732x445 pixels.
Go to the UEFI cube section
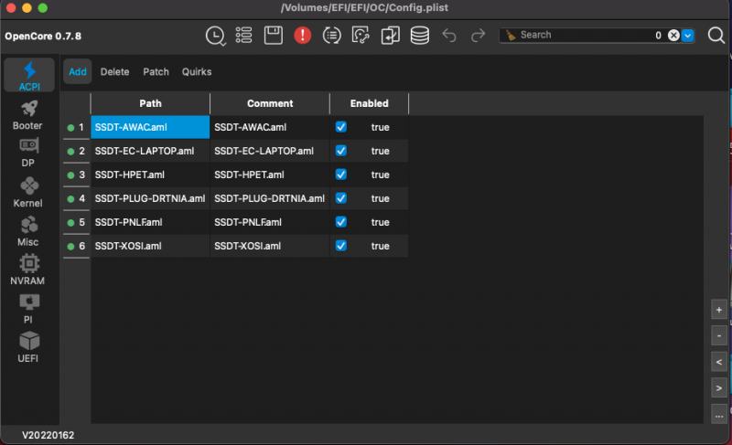click(28, 345)
